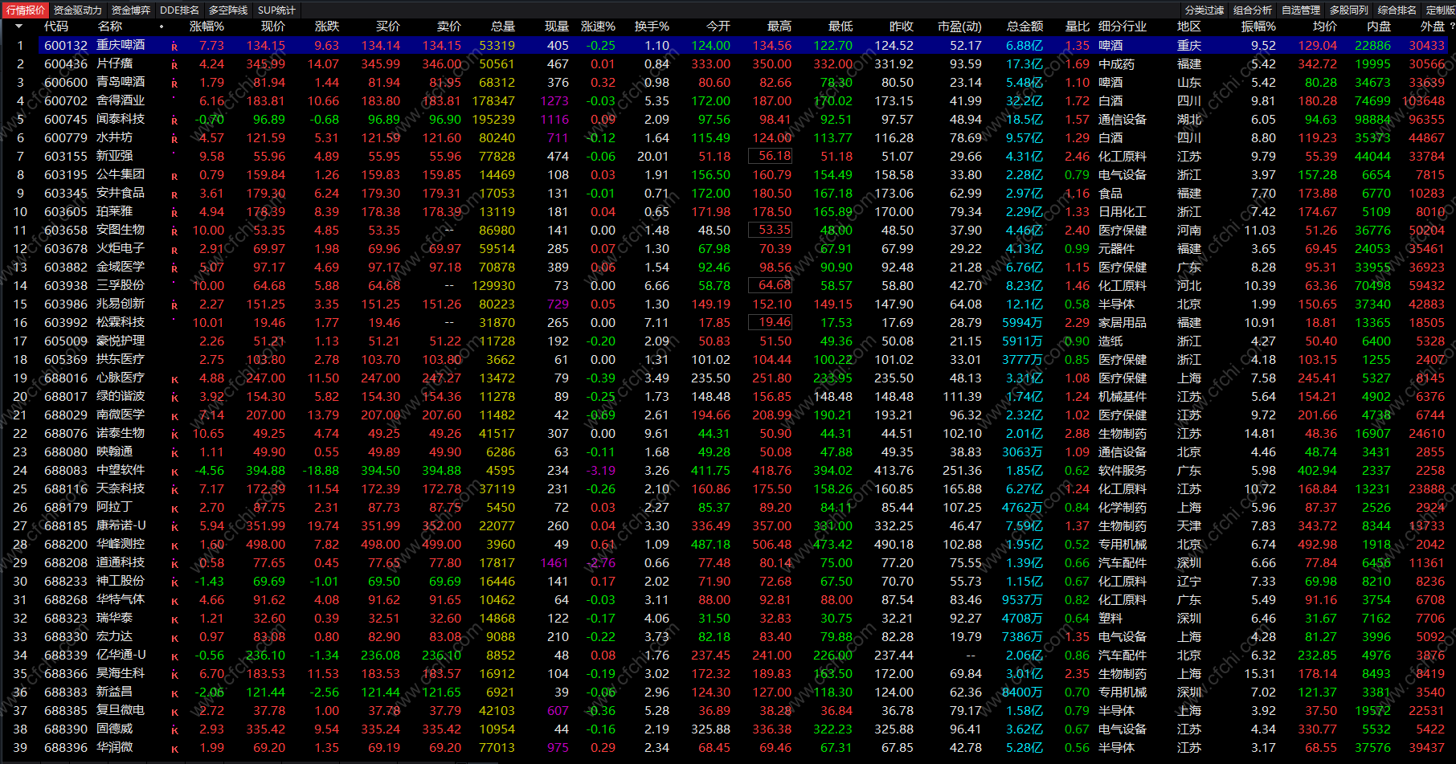Click the 诺泰生物 stock name
The image size is (1456, 764).
coord(121,433)
